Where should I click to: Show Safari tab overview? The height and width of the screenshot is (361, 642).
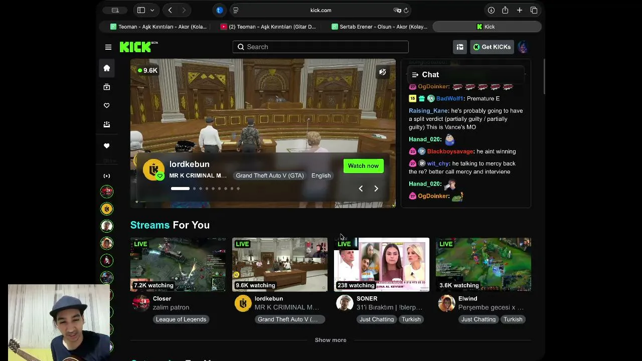pos(534,10)
